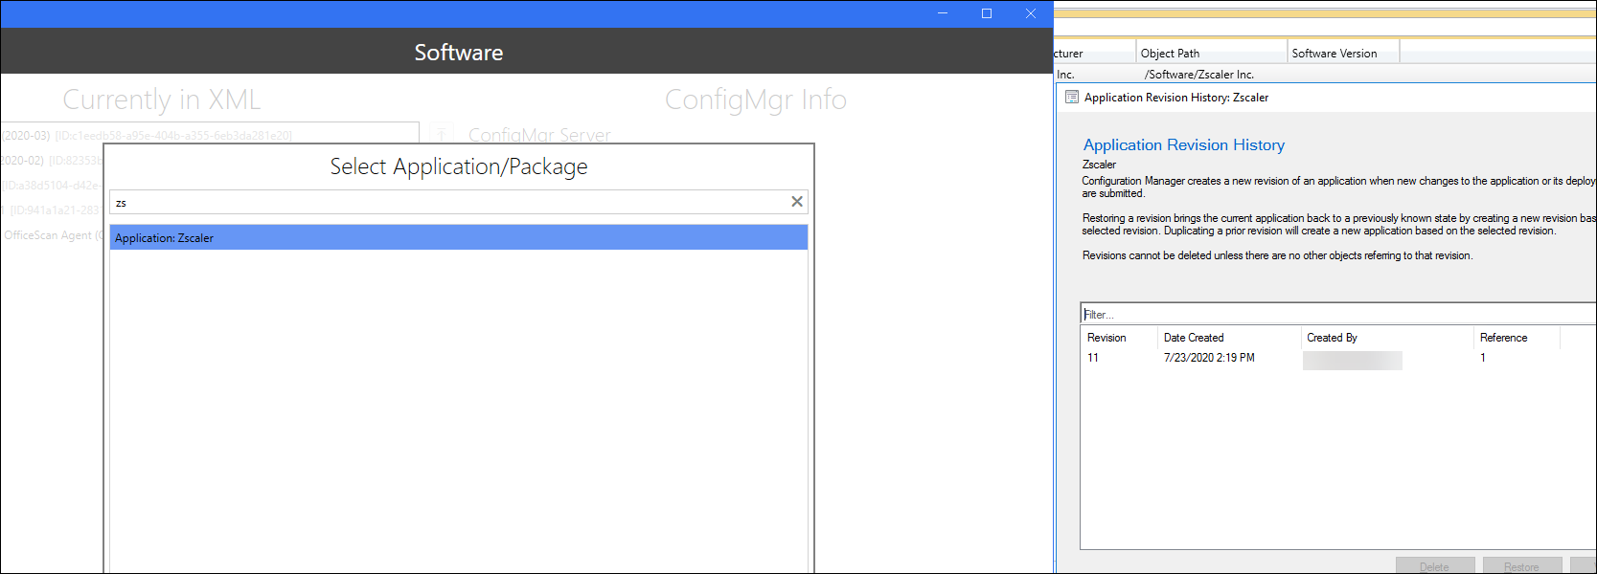Click the OfficeScan Agent entry in XML list
1597x574 pixels.
coord(53,235)
